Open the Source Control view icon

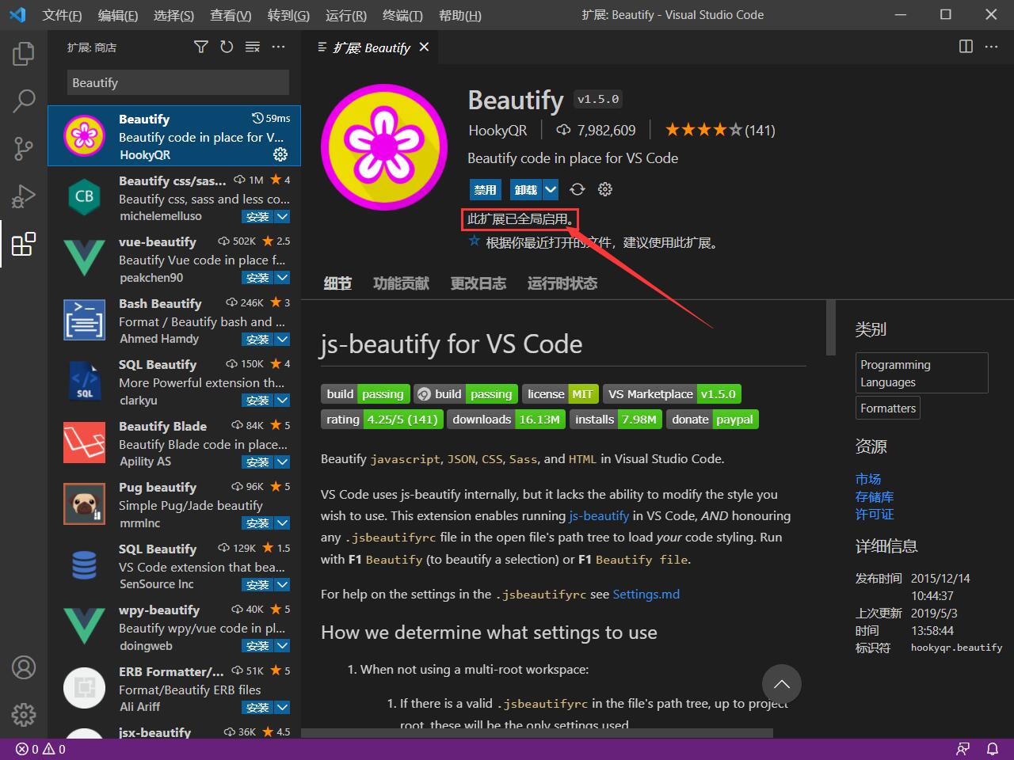point(24,149)
